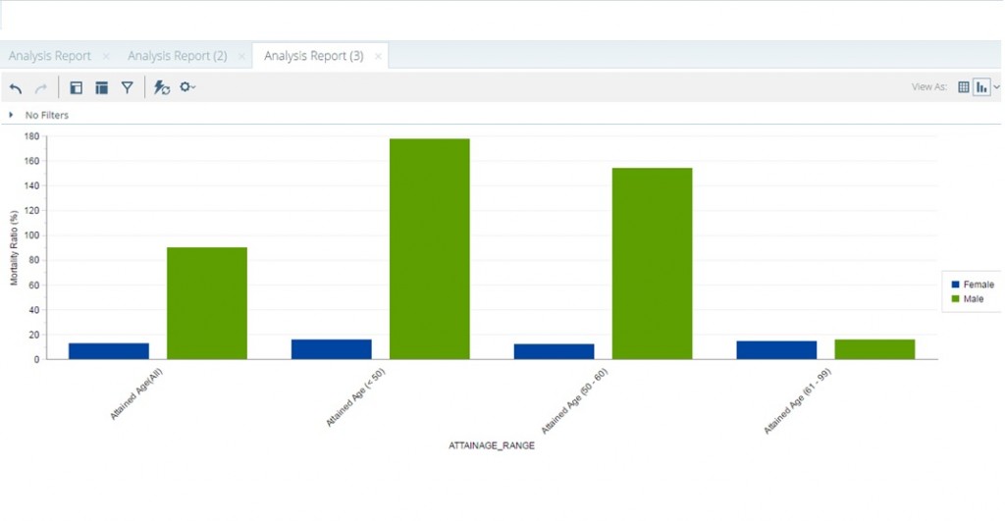Image resolution: width=1005 pixels, height=521 pixels.
Task: Click the undo arrow in toolbar
Action: (16, 87)
